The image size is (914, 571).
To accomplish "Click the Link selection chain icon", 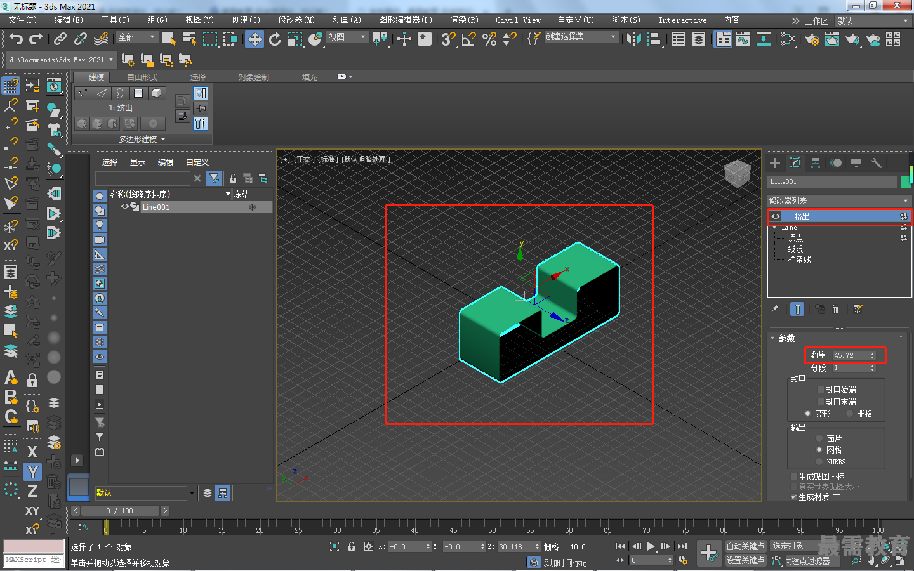I will pos(60,39).
